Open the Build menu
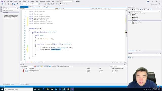The height and width of the screenshot is (91, 162). click(20, 1)
